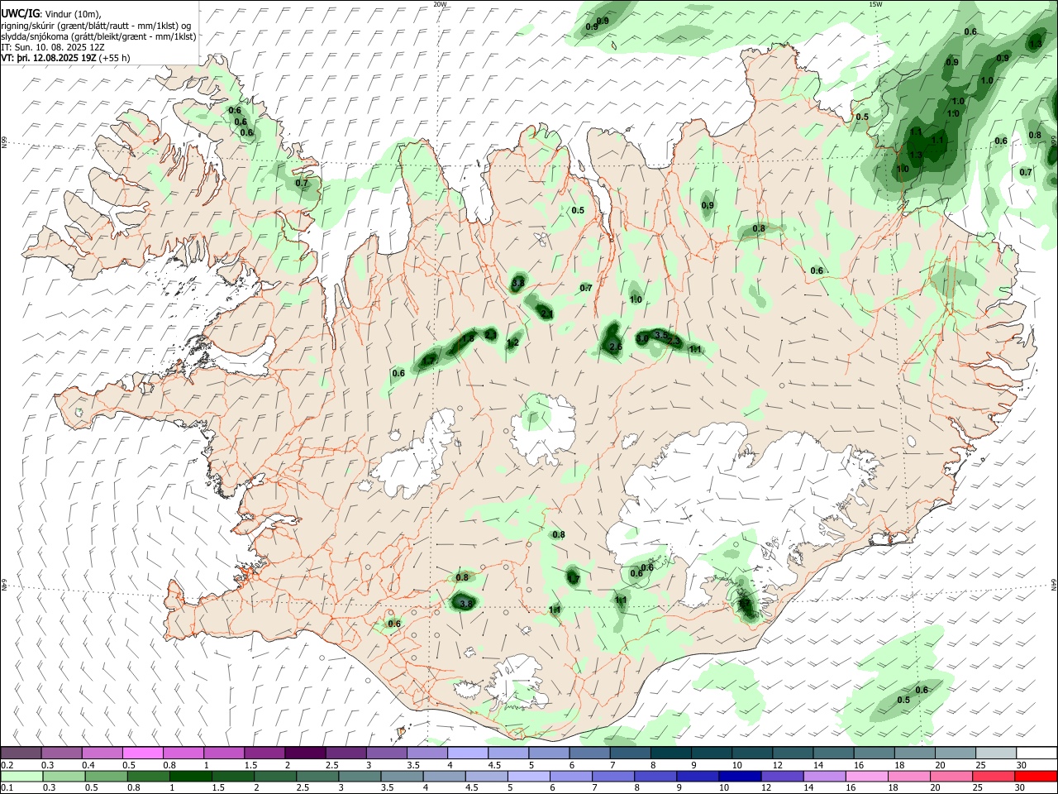Choose lower-scale dark blue swatch between 10 and 12
The width and height of the screenshot is (1058, 794).
click(x=740, y=777)
